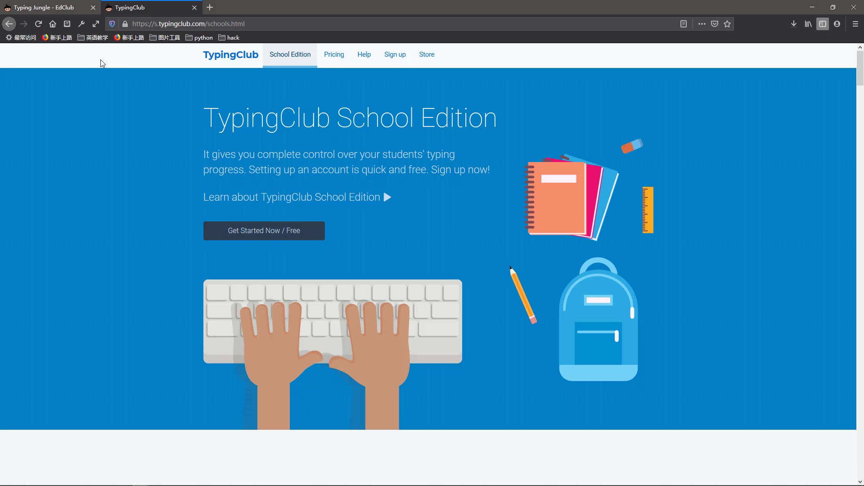Image resolution: width=864 pixels, height=486 pixels.
Task: Expand the hack bookmark folder
Action: click(229, 38)
